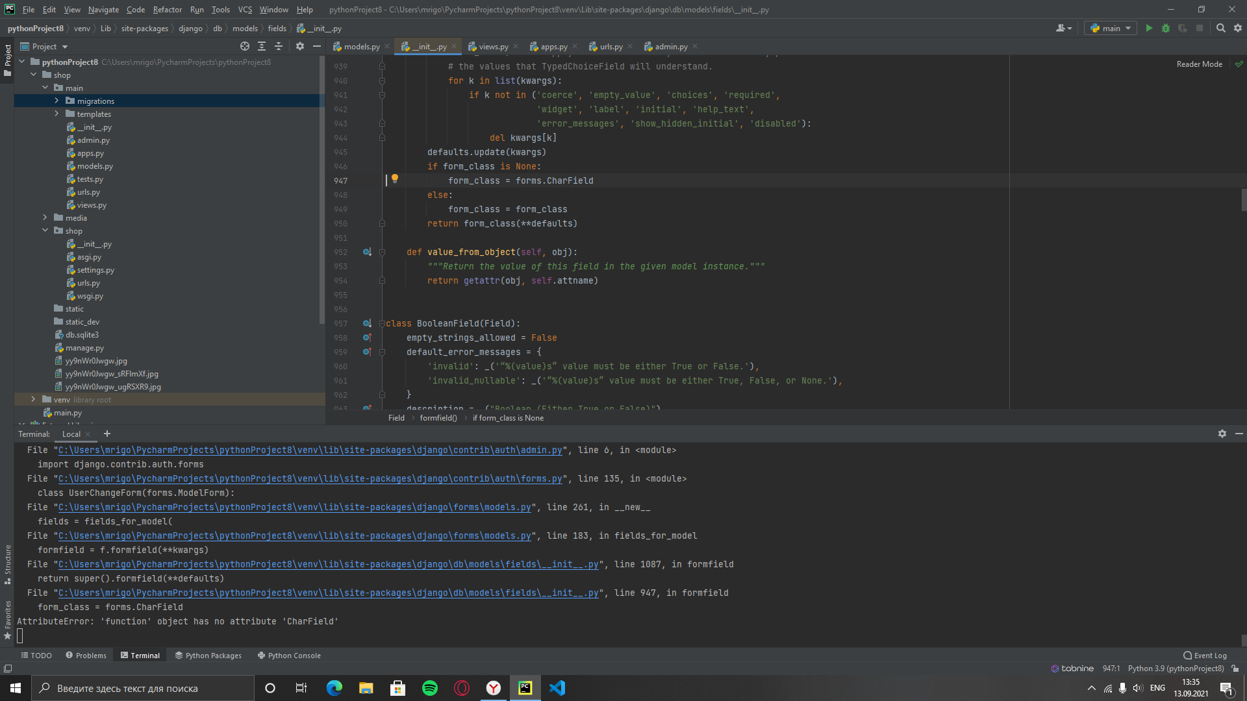Switch to the views.py editor tab
The width and height of the screenshot is (1247, 701).
493,46
